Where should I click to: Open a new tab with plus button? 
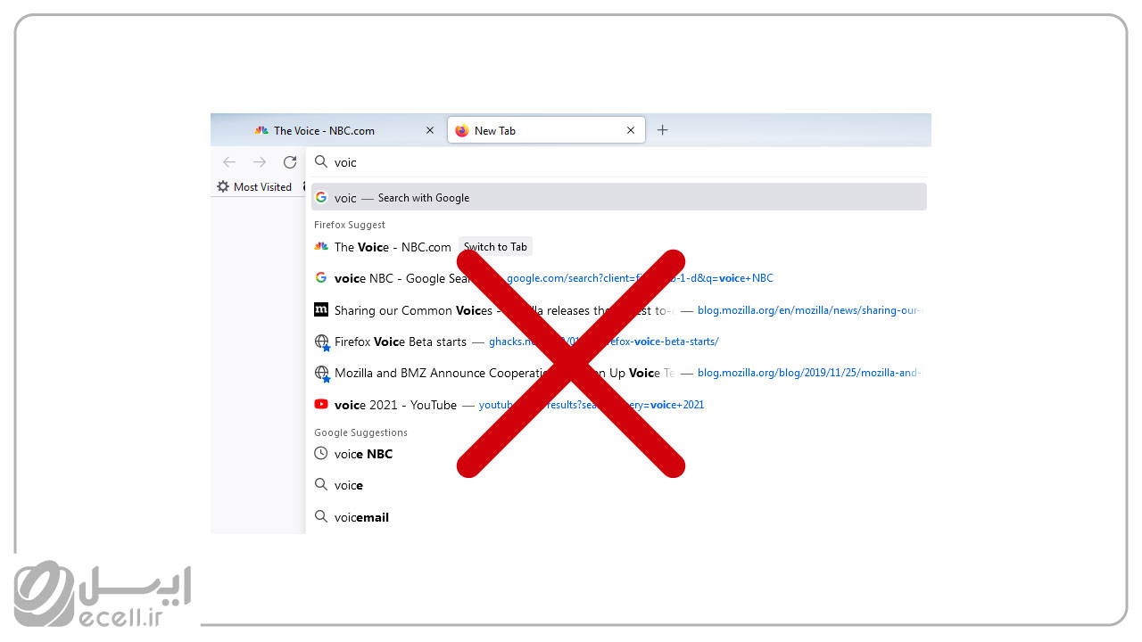tap(662, 130)
